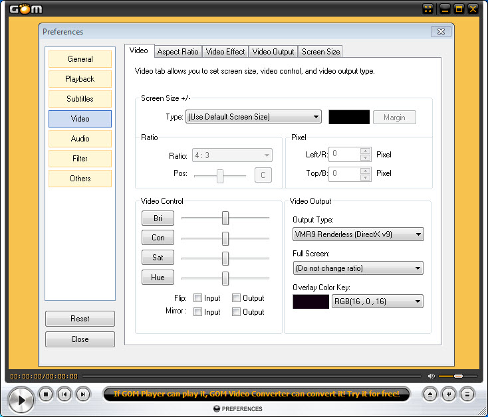Click the Pos slider handle
The image size is (488, 417).
pos(220,176)
